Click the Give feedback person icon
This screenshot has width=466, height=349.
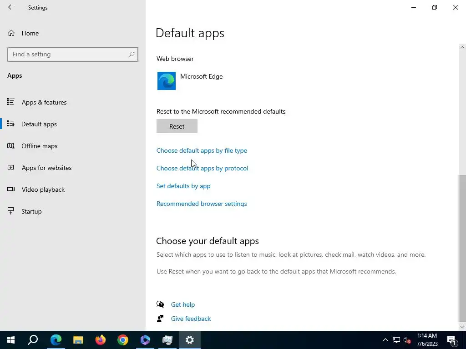[x=160, y=319]
